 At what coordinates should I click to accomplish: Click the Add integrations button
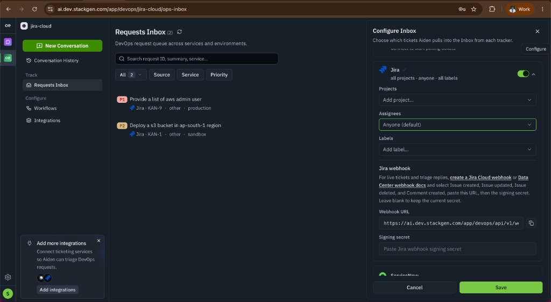click(58, 290)
